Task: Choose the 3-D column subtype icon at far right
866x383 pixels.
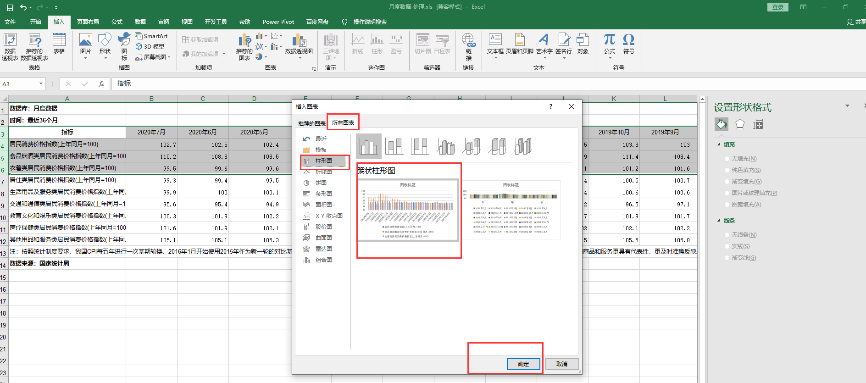Action: pos(523,146)
